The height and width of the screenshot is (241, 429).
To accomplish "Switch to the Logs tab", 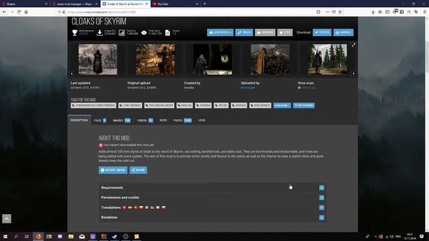I will point(202,120).
